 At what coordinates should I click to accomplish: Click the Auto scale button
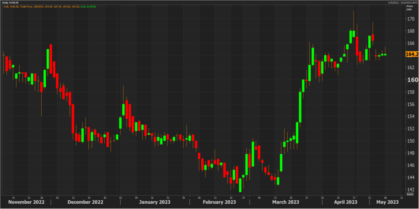[410, 193]
